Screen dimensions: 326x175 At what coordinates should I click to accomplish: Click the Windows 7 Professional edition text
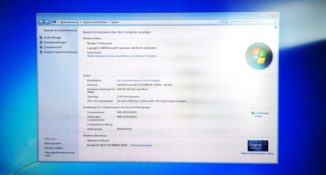tap(99, 43)
